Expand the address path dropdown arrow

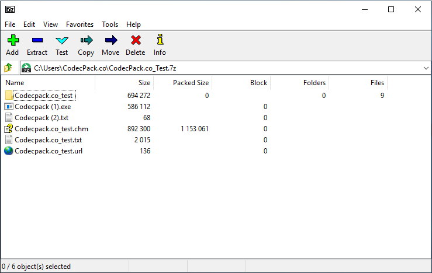point(425,68)
